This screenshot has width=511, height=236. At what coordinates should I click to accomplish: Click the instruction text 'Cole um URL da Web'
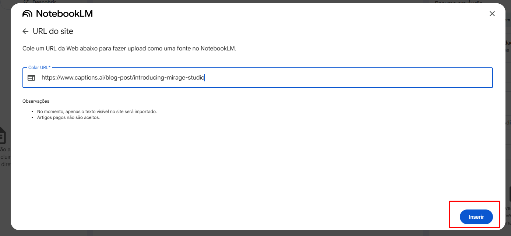click(129, 49)
